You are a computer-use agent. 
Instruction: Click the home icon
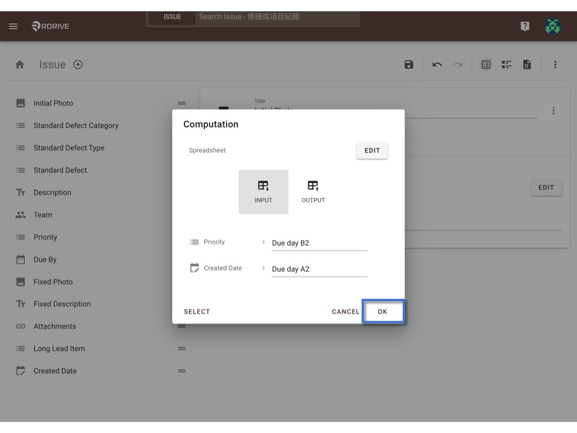[x=20, y=65]
